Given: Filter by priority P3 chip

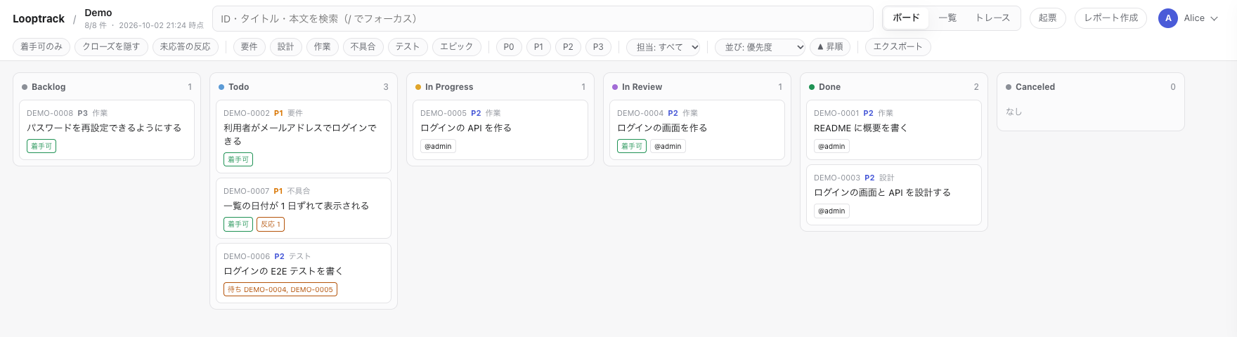Looking at the screenshot, I should pyautogui.click(x=598, y=47).
